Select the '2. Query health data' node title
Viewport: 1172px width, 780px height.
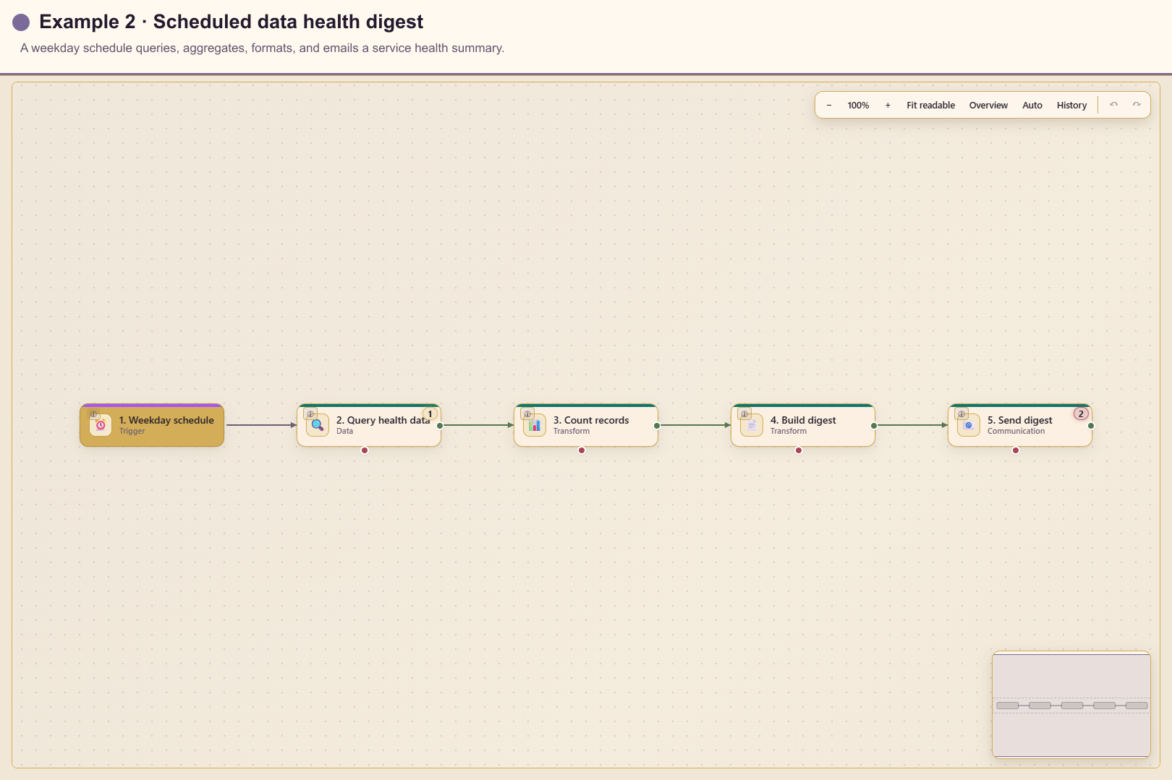[383, 420]
